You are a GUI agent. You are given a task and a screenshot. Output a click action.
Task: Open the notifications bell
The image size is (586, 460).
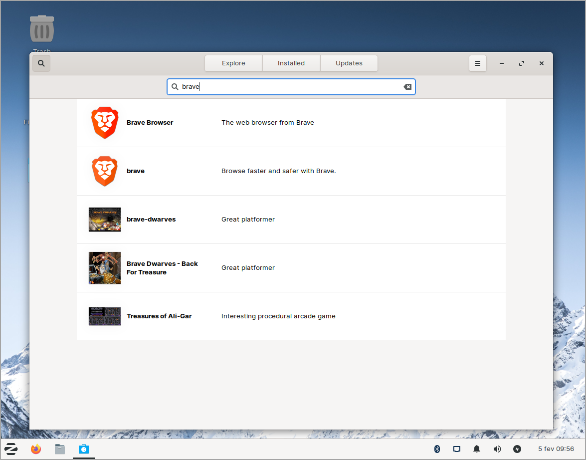477,449
